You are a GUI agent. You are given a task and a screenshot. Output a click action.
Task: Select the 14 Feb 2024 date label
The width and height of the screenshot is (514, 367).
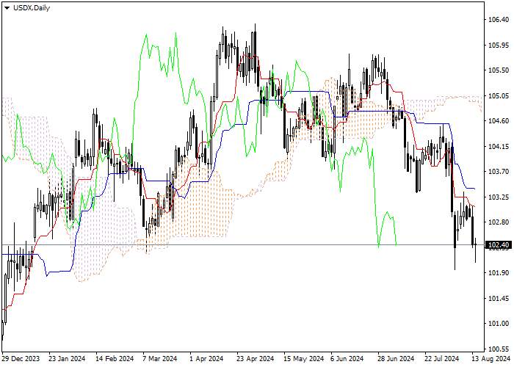pos(115,358)
